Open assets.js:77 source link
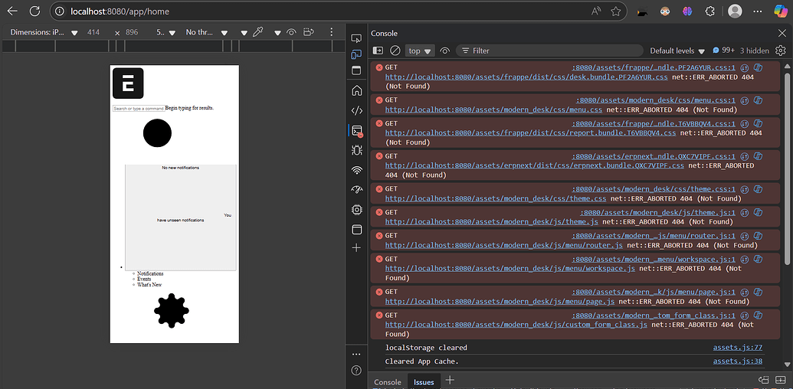Screen dimensions: 793x389 737,348
